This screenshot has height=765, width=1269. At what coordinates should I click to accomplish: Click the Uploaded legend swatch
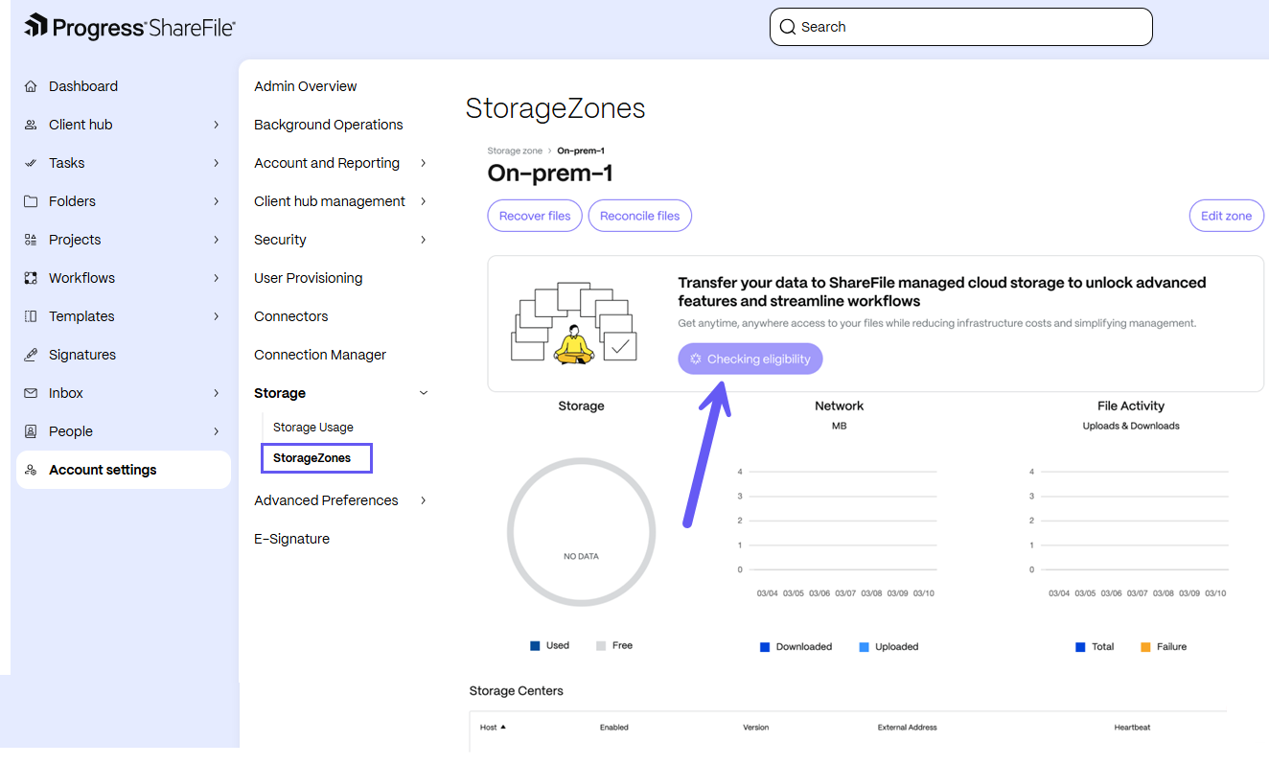[x=865, y=647]
